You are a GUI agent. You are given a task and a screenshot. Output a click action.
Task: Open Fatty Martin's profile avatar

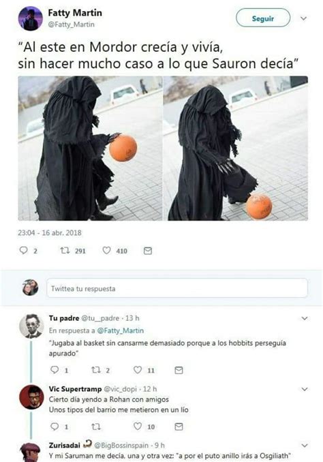coord(31,18)
